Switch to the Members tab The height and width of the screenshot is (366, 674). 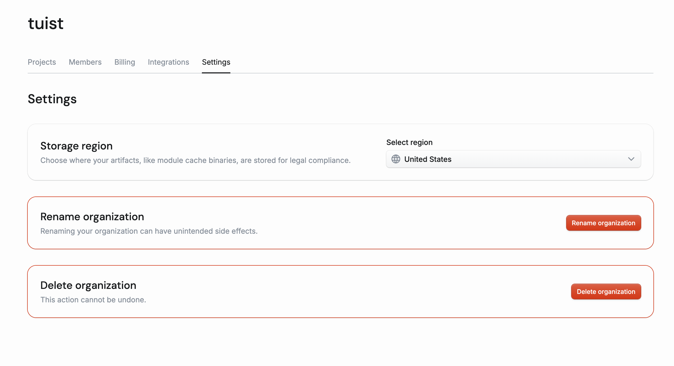85,62
